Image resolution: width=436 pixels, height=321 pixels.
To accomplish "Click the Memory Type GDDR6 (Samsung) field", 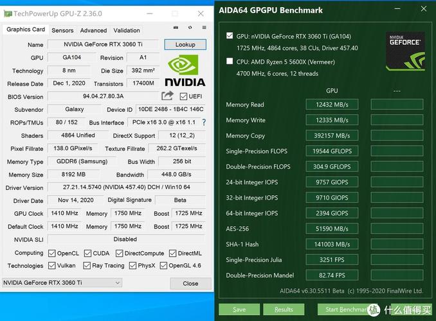I will (x=82, y=161).
